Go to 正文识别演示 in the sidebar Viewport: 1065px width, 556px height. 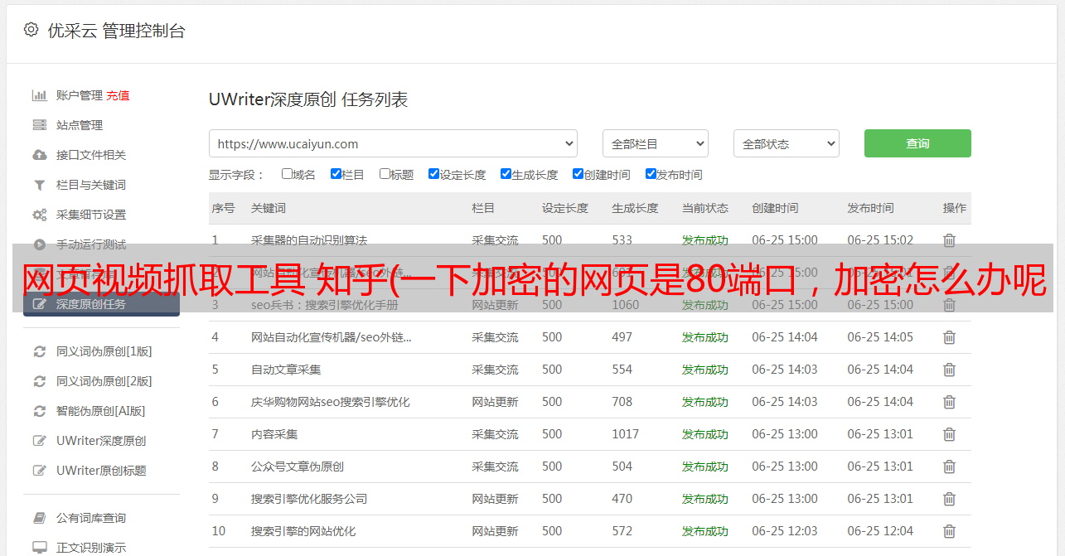click(91, 548)
